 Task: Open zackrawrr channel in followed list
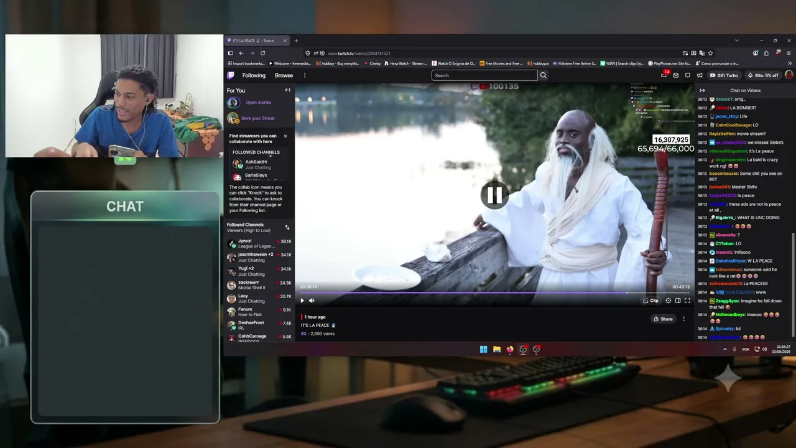click(x=259, y=285)
